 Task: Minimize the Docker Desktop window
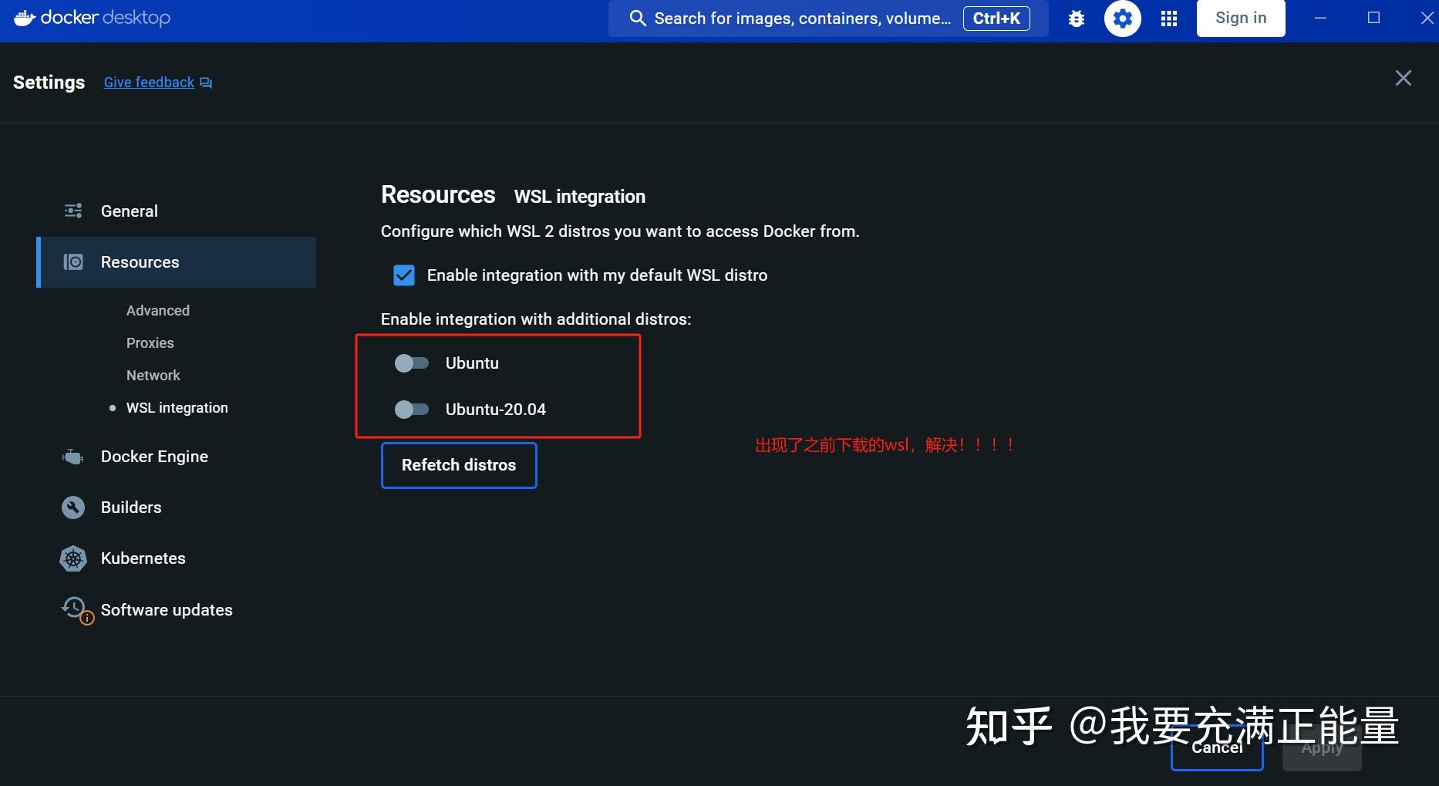point(1320,18)
